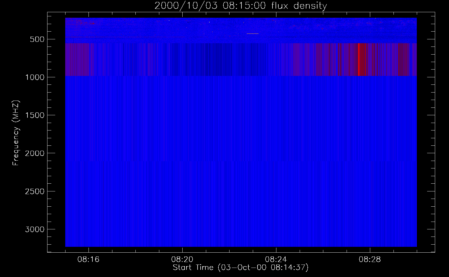
Task: Click the 08:28 time tick label
Action: 370,260
